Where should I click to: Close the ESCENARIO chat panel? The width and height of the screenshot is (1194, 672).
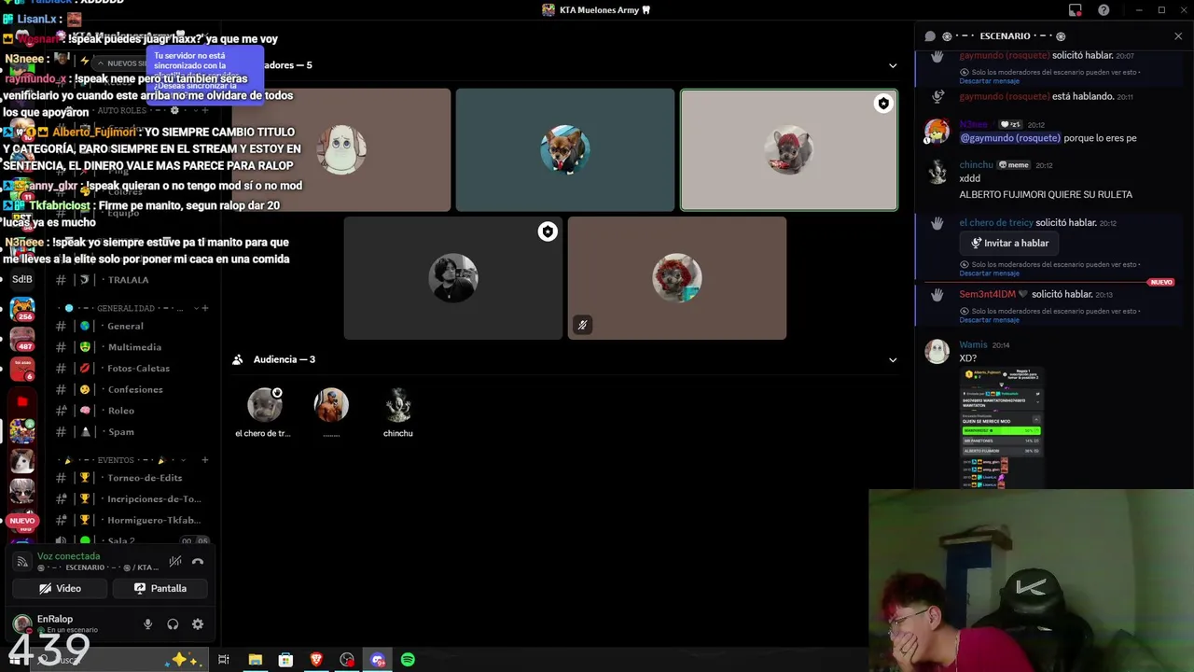tap(1178, 36)
